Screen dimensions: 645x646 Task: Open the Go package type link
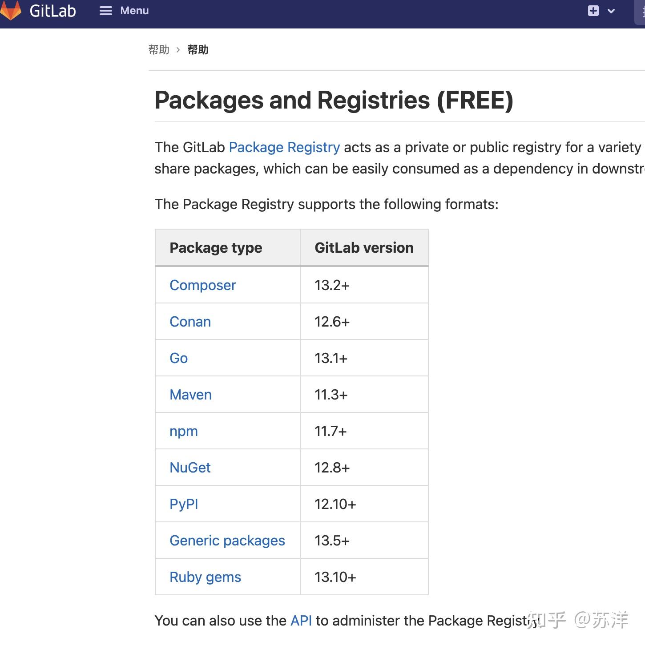178,358
